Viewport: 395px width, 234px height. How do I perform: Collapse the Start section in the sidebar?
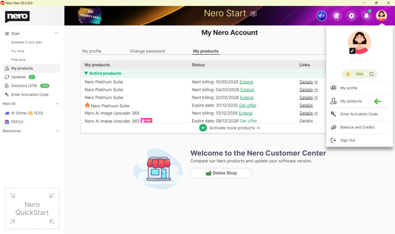(56, 33)
